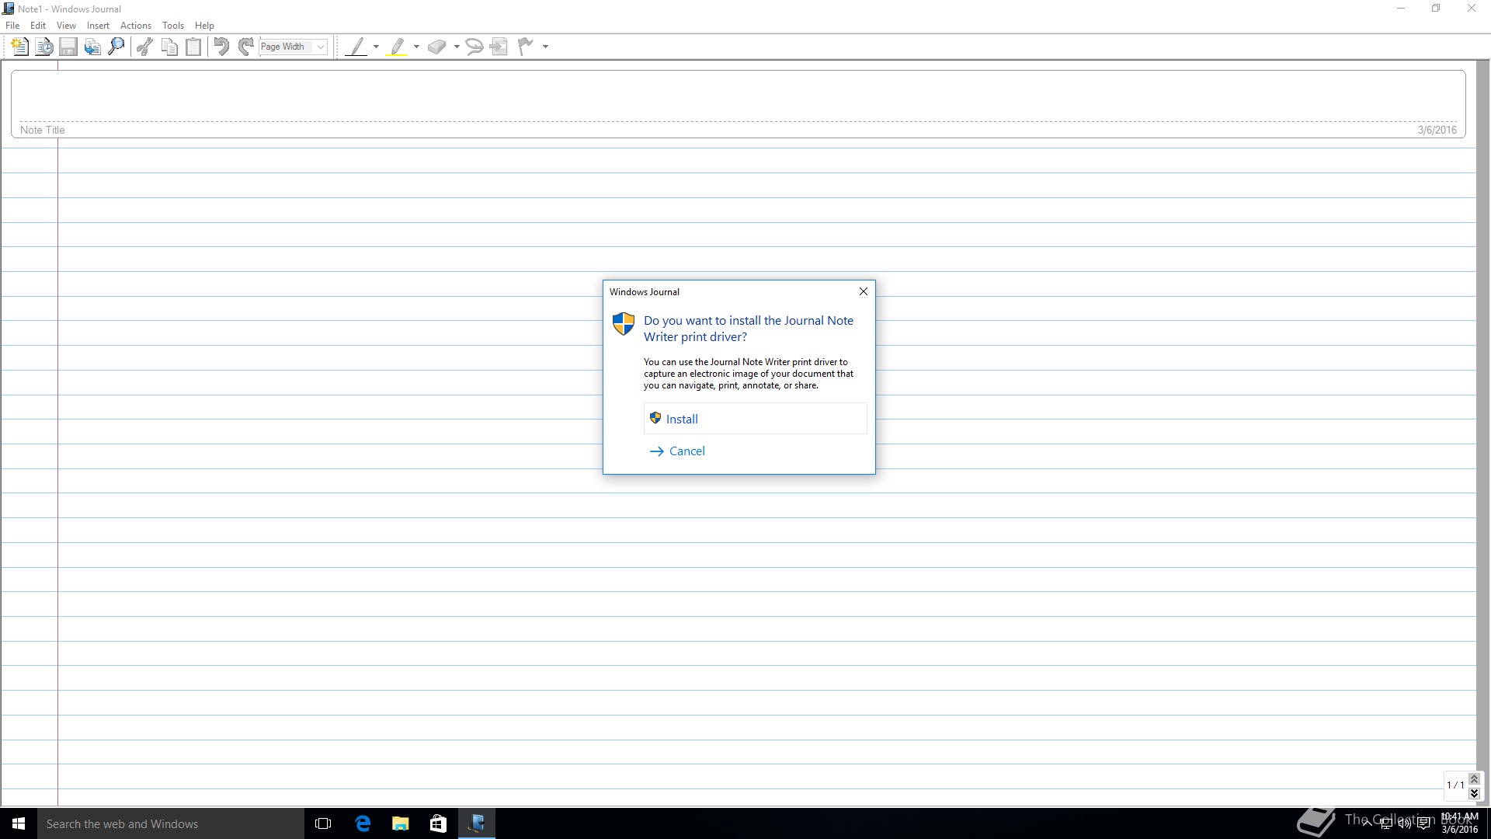The width and height of the screenshot is (1491, 839).
Task: Open the Pen style dropdown arrow
Action: click(376, 47)
